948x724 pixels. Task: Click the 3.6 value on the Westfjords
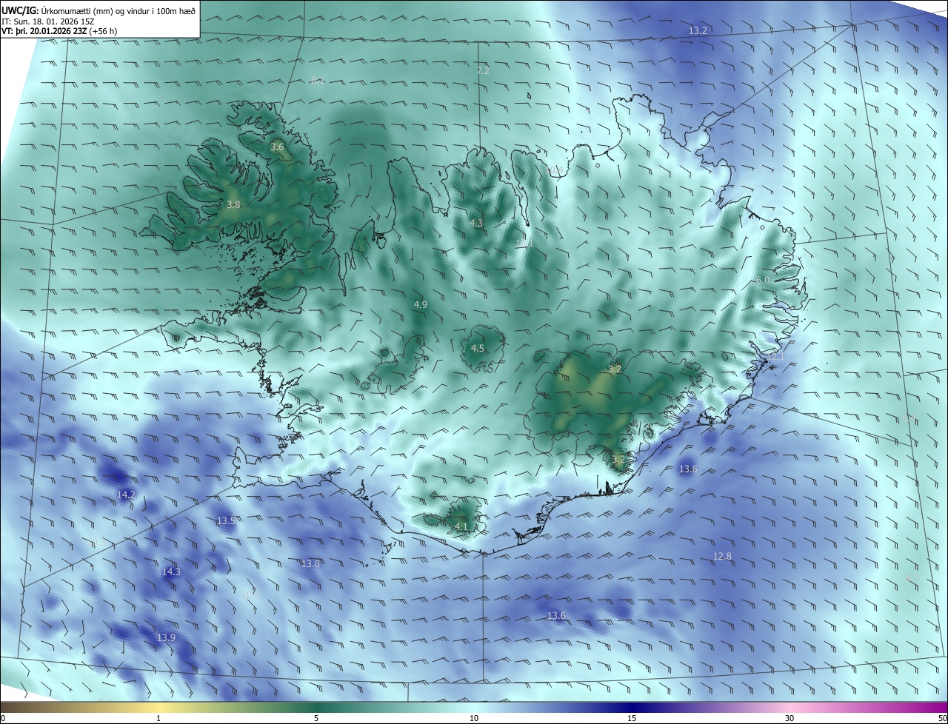[277, 147]
